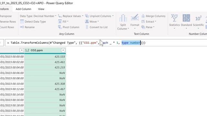The width and height of the screenshot is (207, 116).
Task: Click the Move icon
Action: 87,22
